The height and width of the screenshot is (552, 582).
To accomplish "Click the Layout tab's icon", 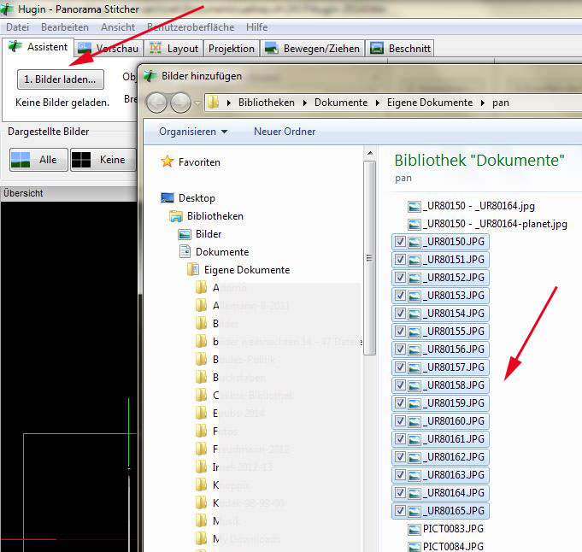I will (156, 48).
